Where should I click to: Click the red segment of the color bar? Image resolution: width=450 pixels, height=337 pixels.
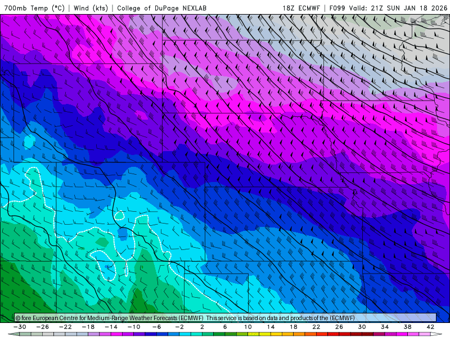(x=322, y=334)
